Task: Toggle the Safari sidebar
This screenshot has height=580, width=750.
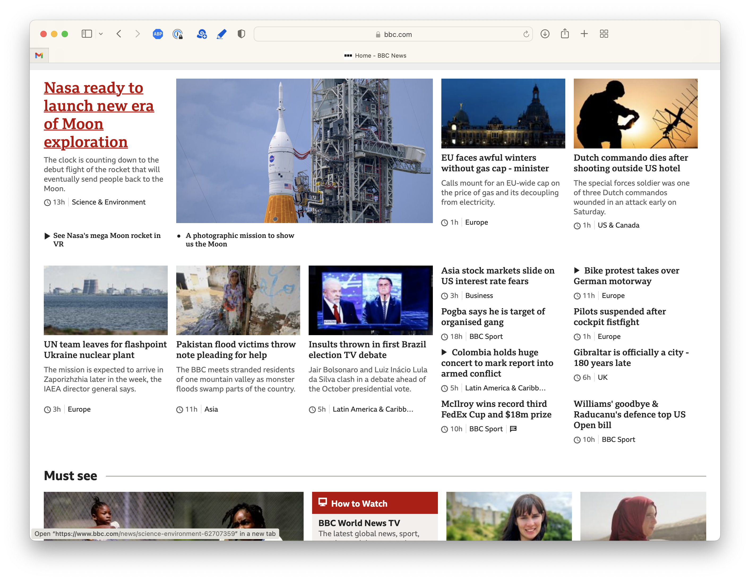Action: pos(87,34)
